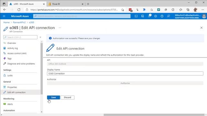Screen dimensions: 207x116
Task: Open the Overview page
Action: click(x=12, y=43)
